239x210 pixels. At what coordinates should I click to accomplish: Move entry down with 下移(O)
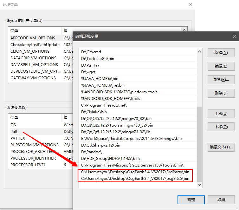[221, 127]
